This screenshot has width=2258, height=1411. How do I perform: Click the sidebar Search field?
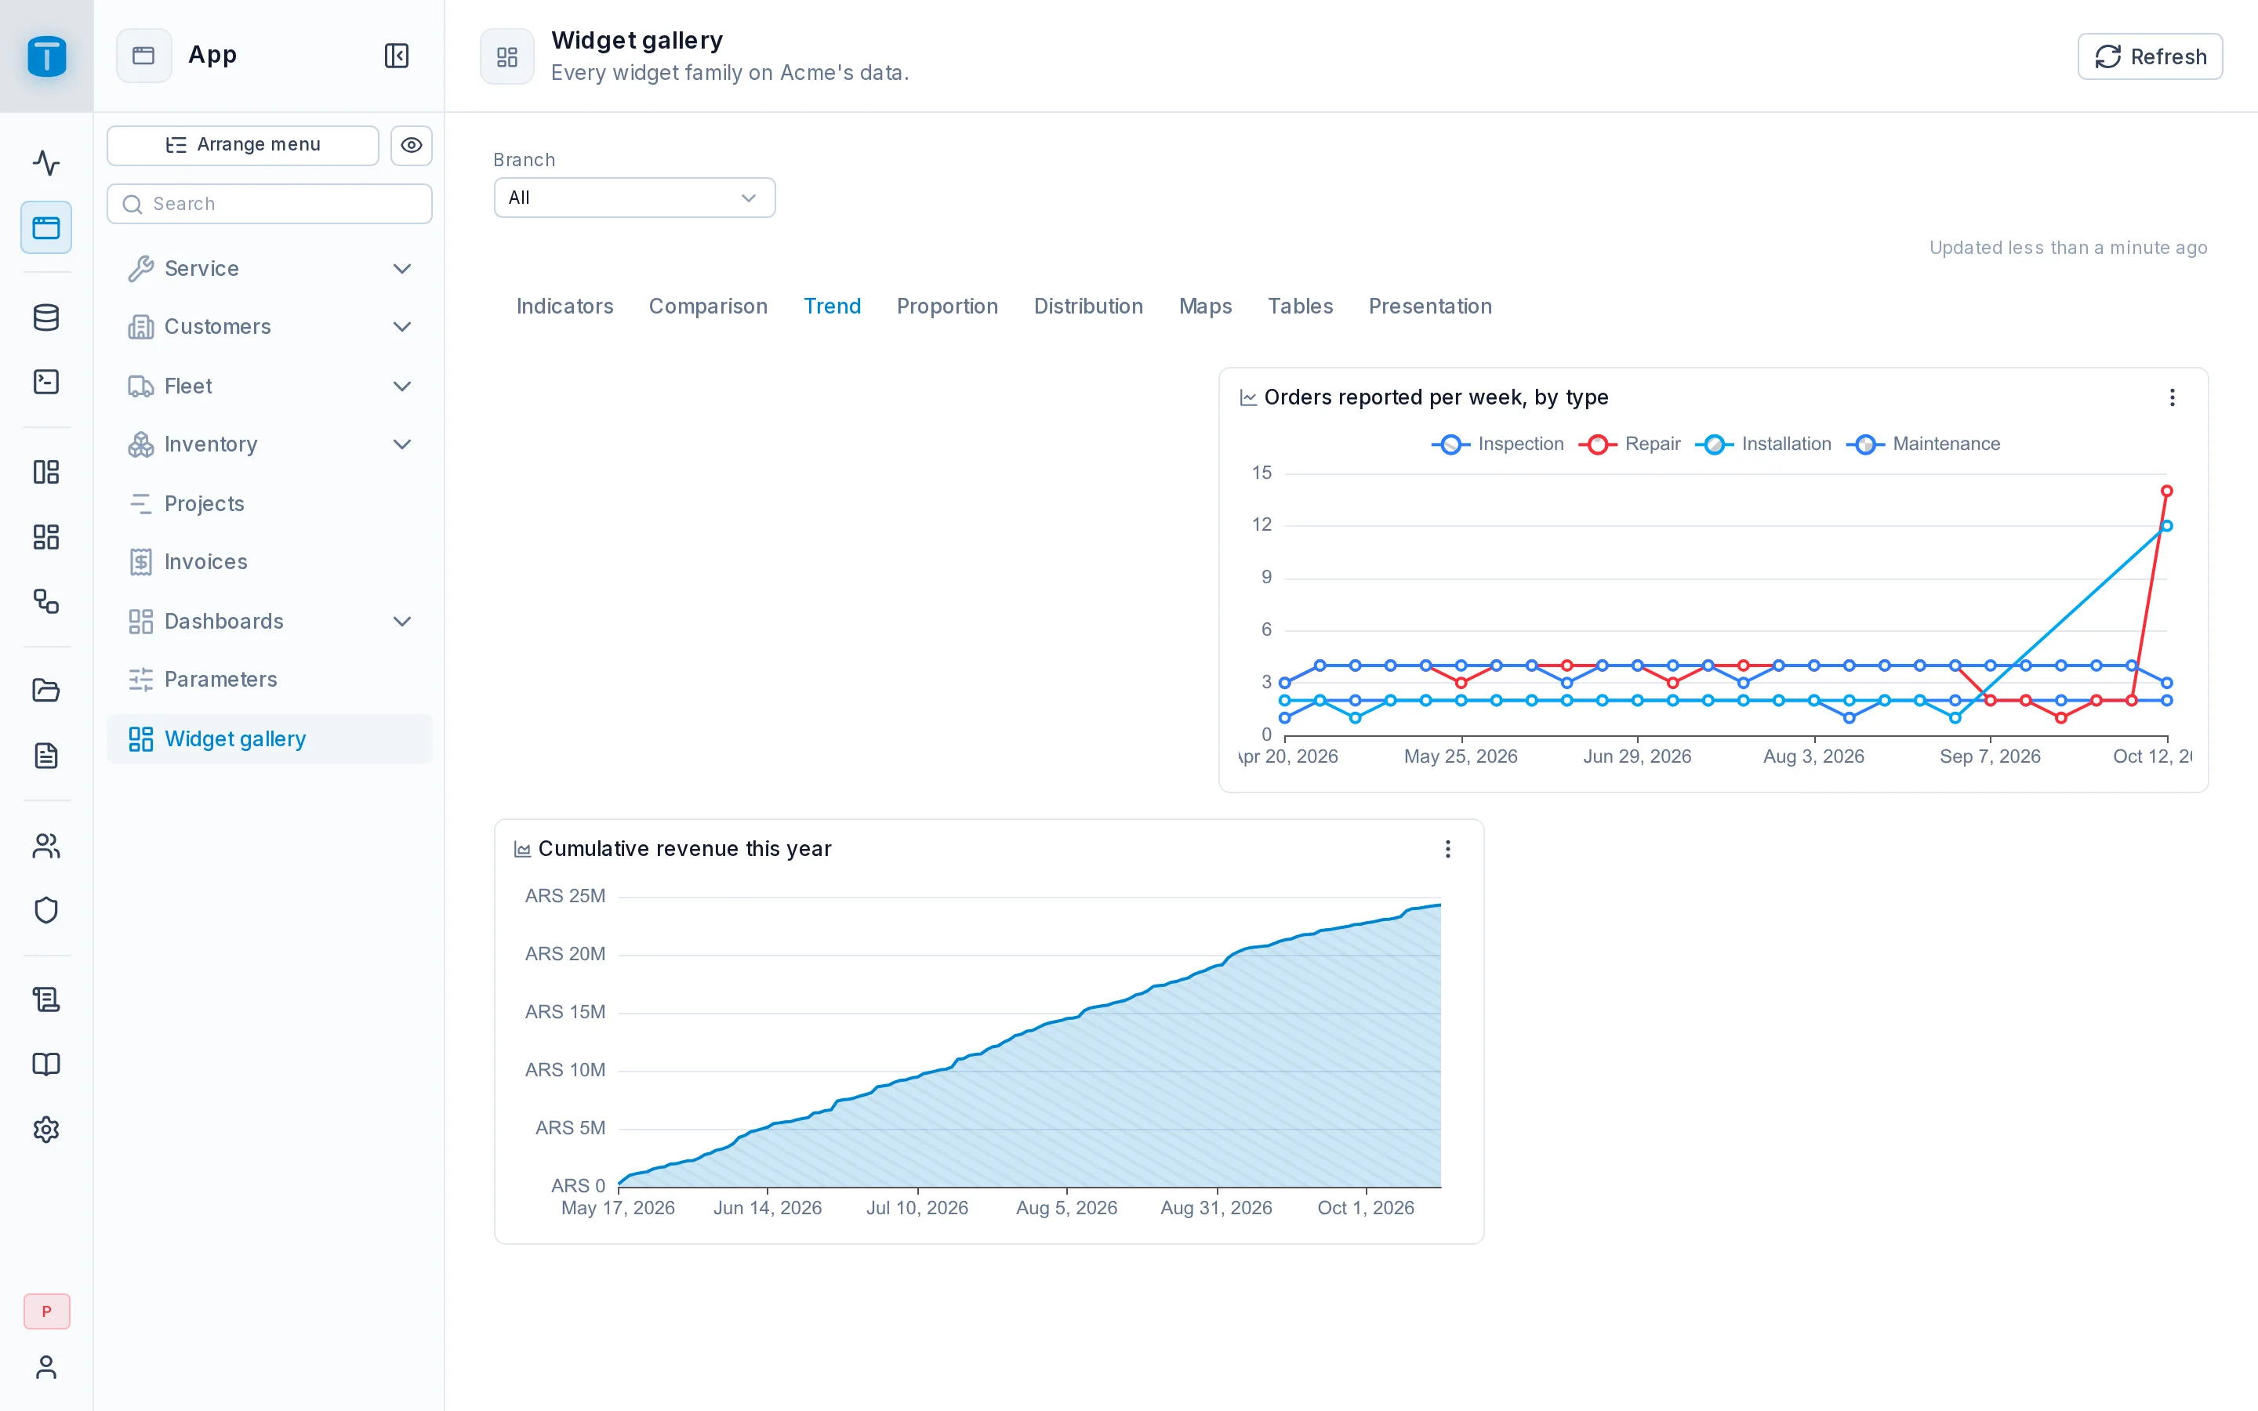tap(270, 204)
